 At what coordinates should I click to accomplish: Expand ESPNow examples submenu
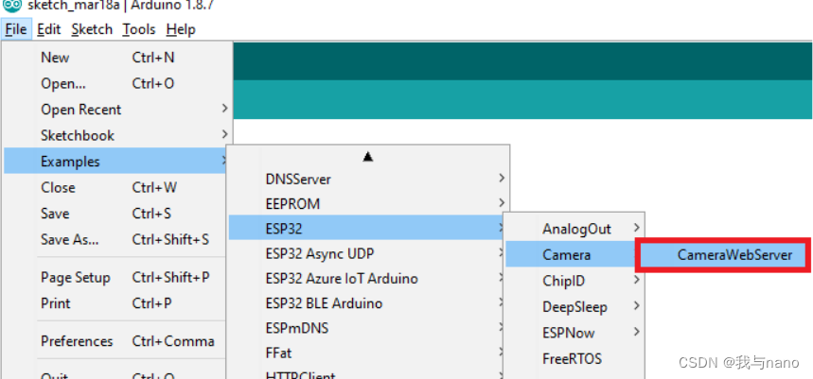574,333
